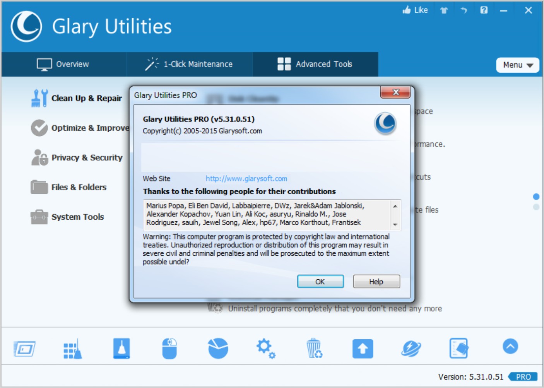Click the themes t-shirt icon in title bar
Image resolution: width=544 pixels, height=388 pixels.
[x=444, y=10]
